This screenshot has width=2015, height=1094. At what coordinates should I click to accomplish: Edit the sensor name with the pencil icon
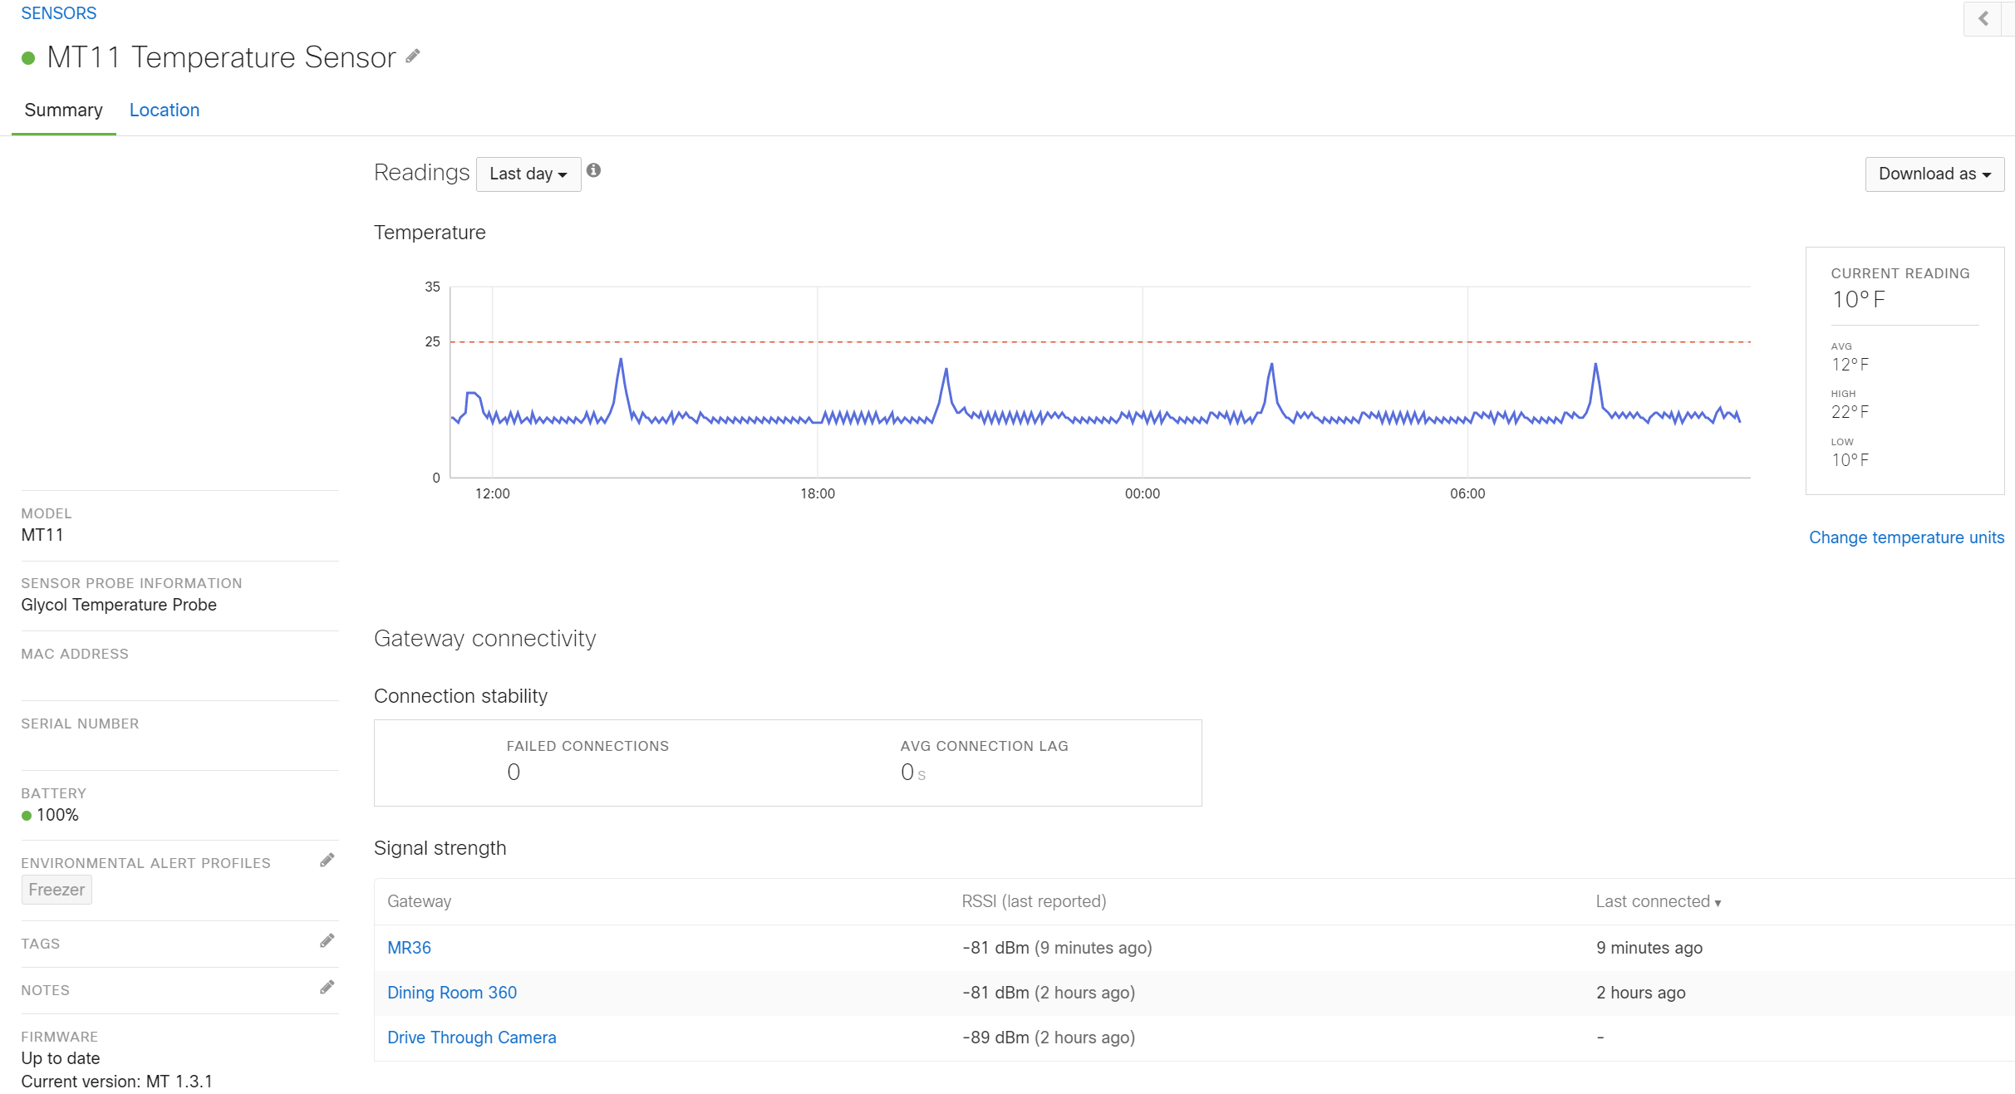(413, 56)
